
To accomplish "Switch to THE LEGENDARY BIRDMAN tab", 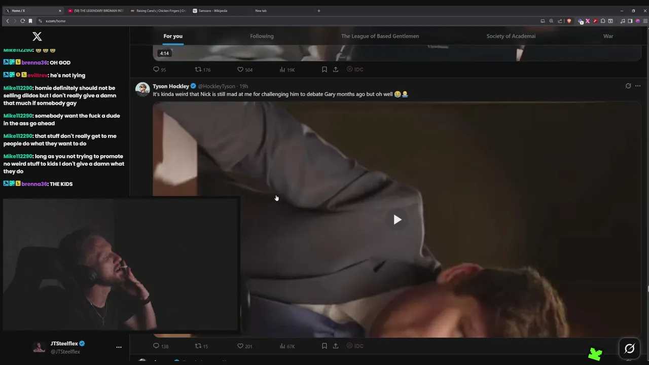I will (95, 11).
